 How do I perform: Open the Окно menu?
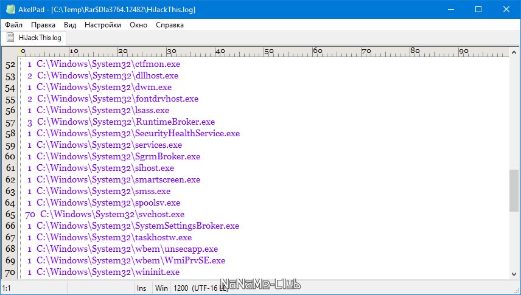pos(138,25)
